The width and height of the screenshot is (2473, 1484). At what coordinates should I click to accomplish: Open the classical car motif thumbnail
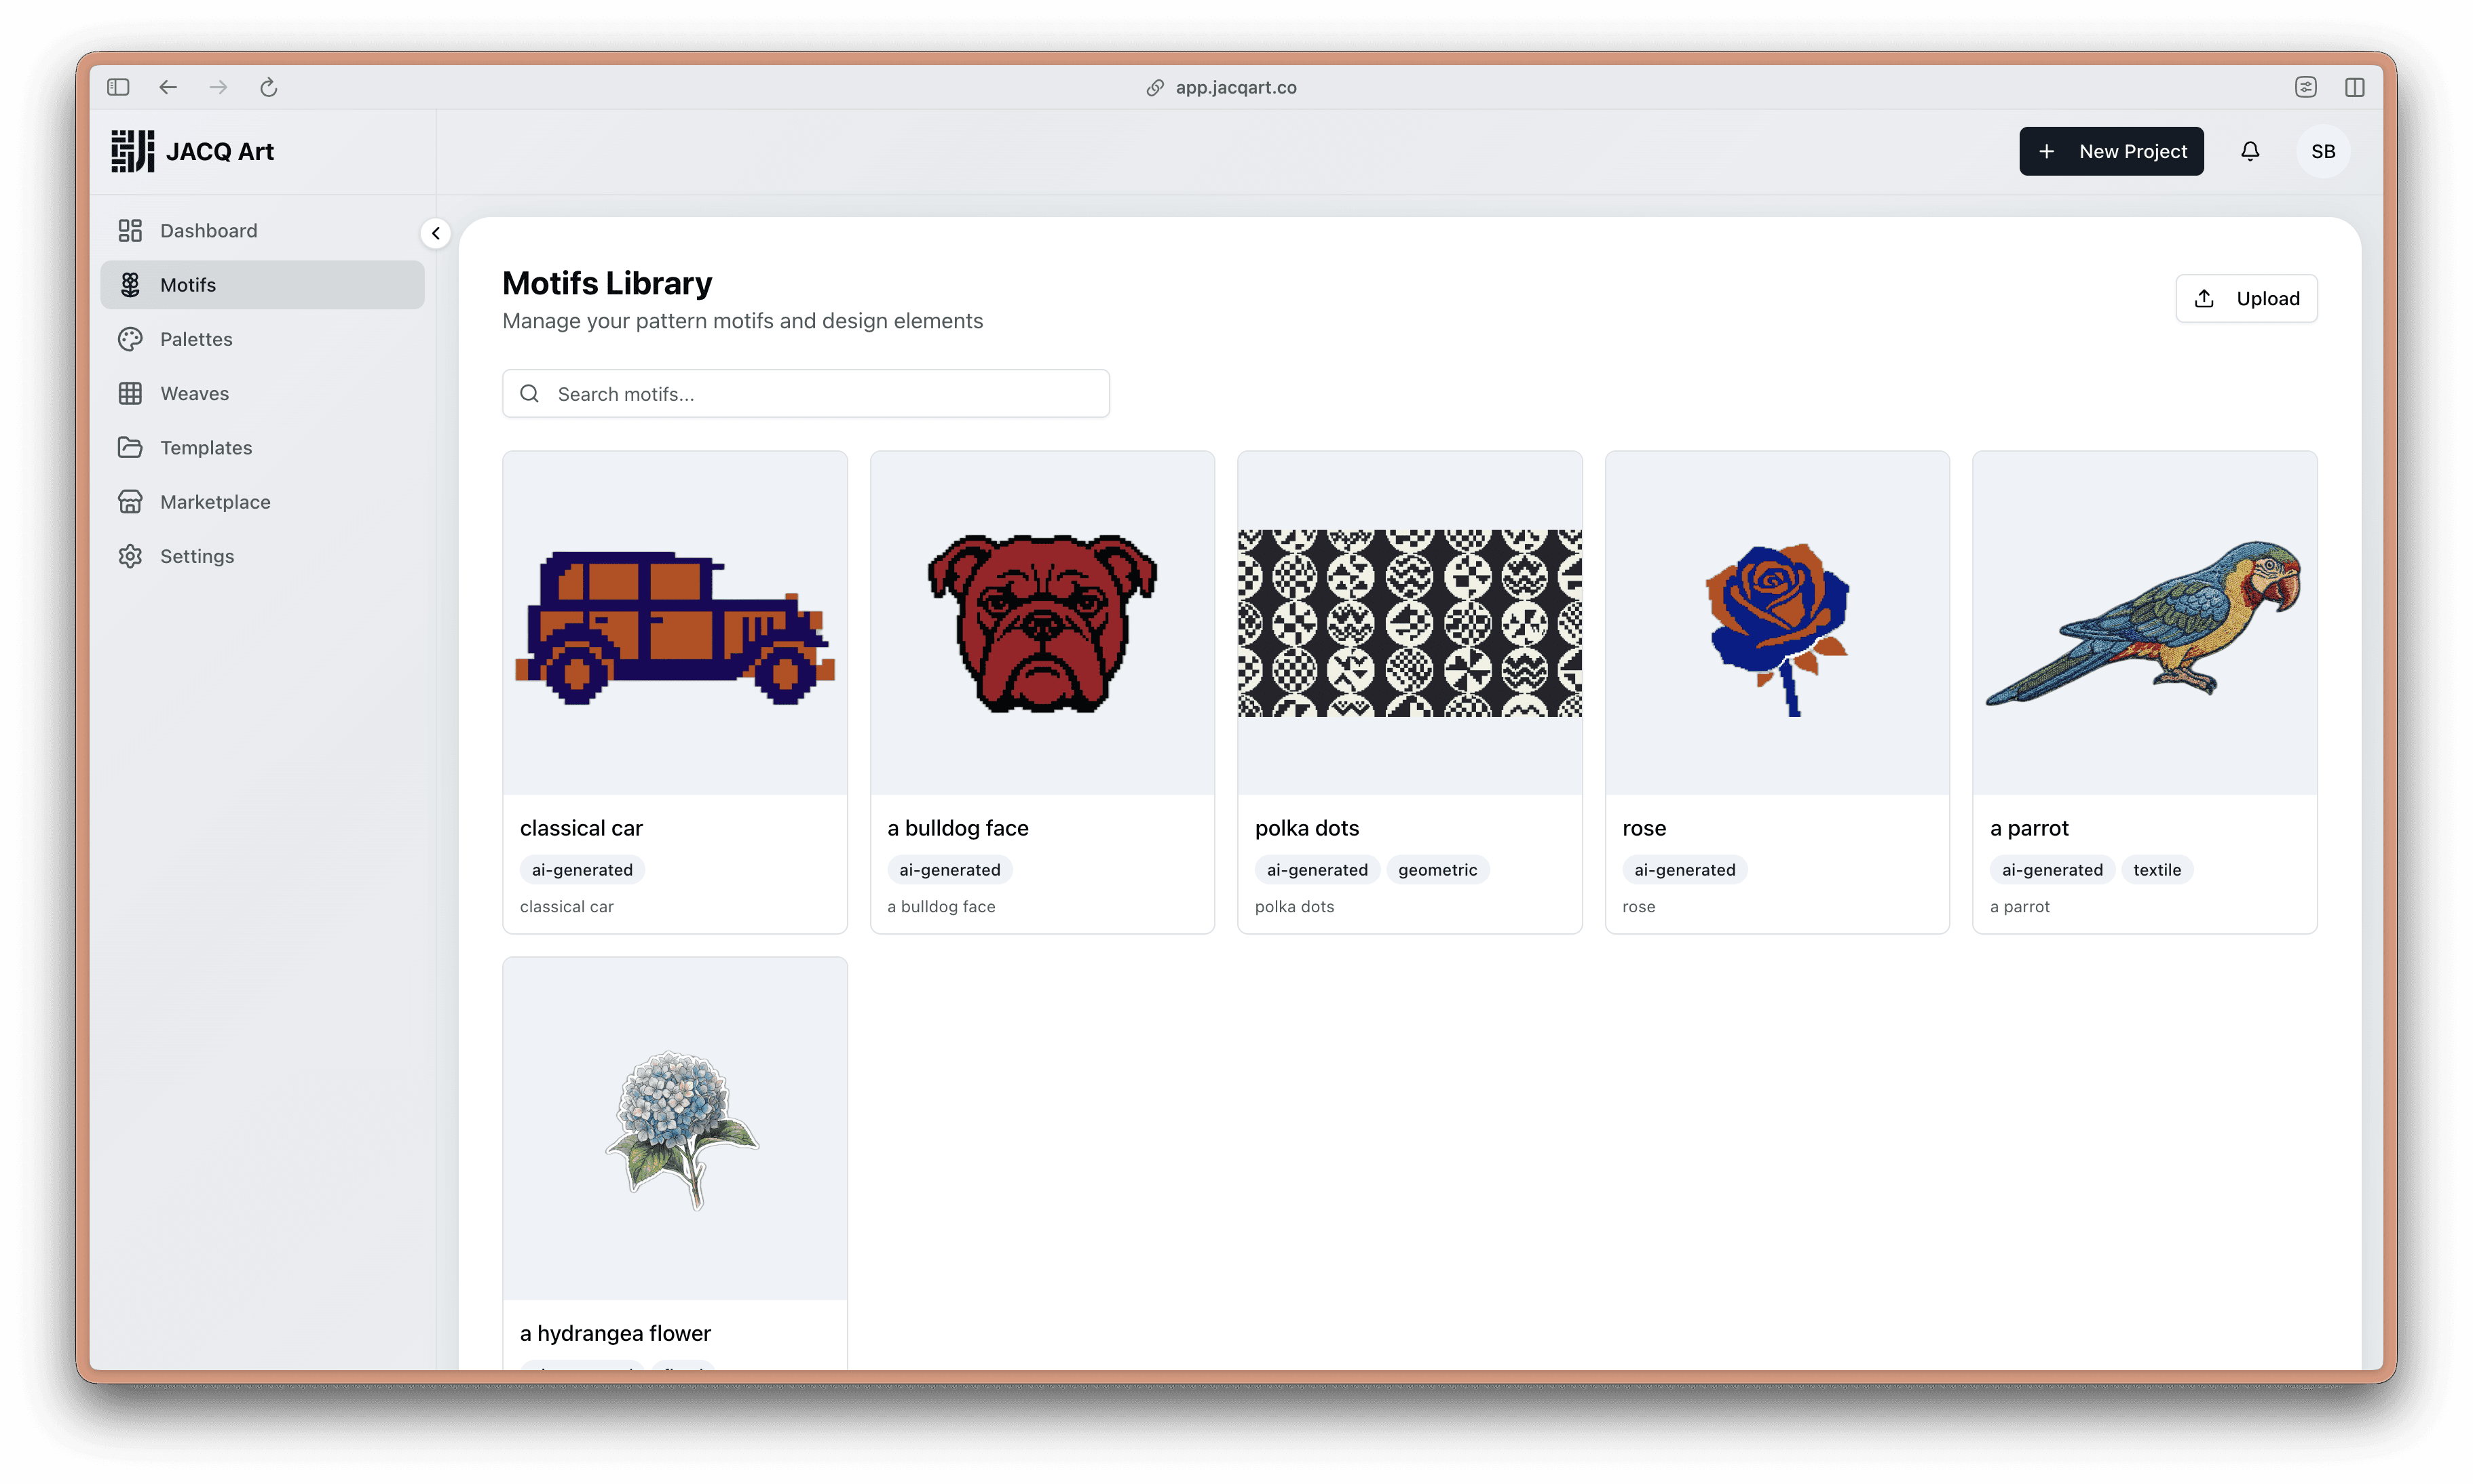[x=675, y=623]
